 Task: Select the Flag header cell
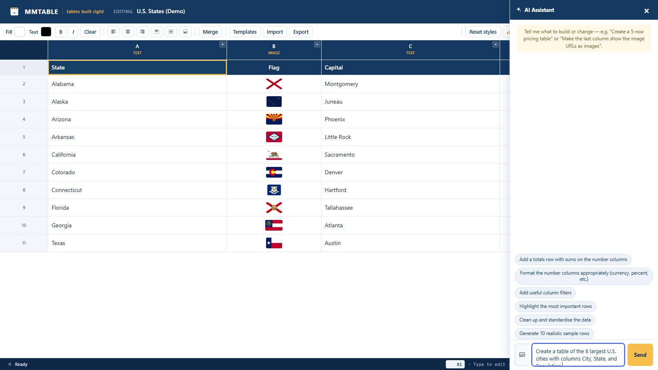274,67
